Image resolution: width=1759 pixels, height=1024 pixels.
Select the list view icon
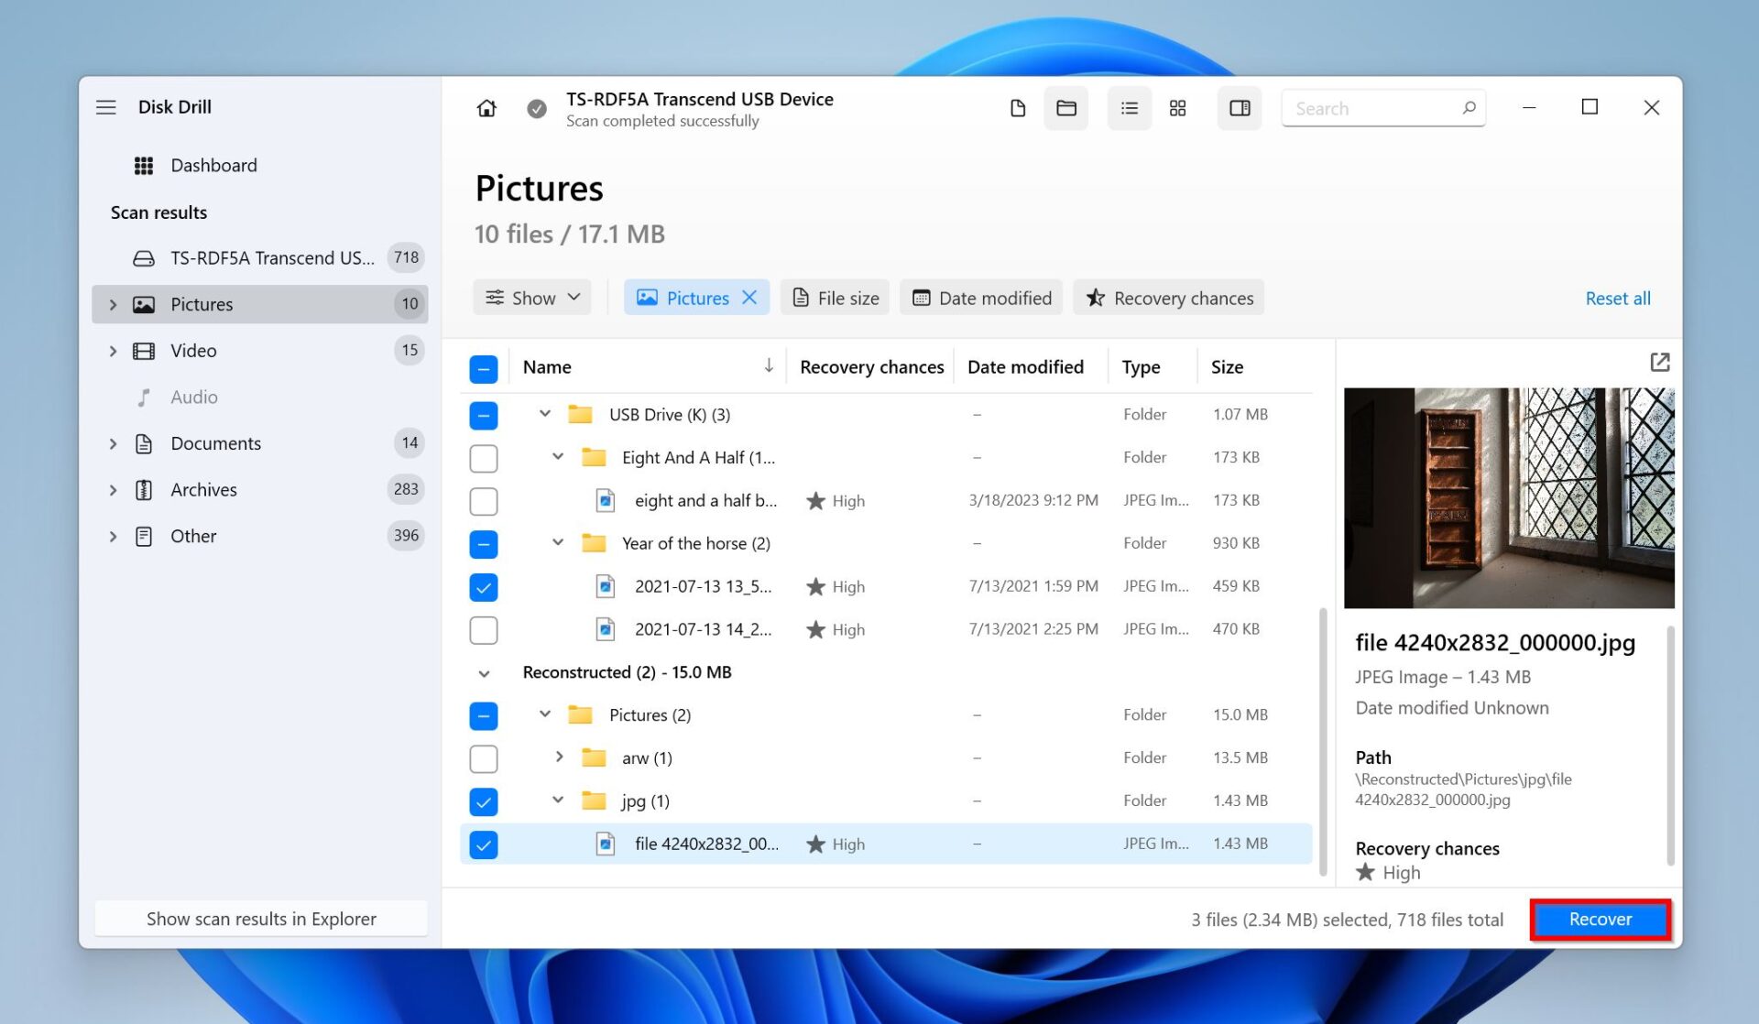point(1126,108)
